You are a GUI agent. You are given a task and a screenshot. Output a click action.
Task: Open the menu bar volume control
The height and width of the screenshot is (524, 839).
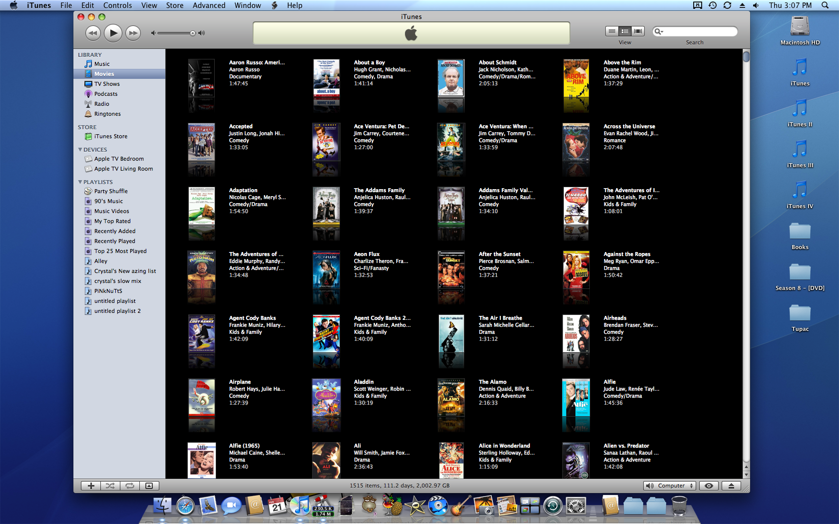[x=756, y=5]
